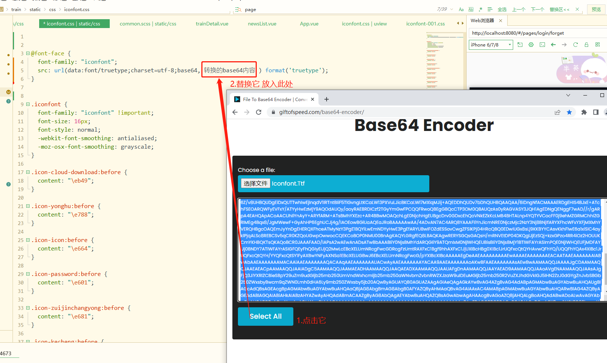This screenshot has width=607, height=363.
Task: Click the blue bookmark star in Chrome
Action: point(569,112)
